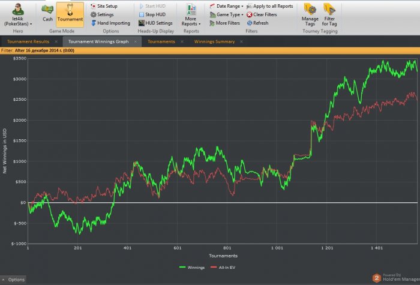Click the More Filters option
Viewport: 420px width, 285px height.
point(226,23)
